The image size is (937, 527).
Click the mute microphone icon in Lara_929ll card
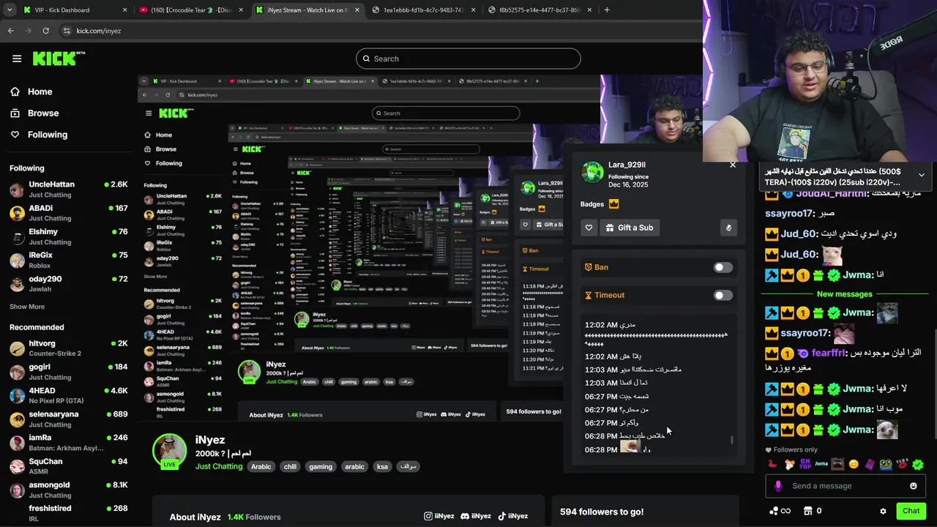coord(728,228)
